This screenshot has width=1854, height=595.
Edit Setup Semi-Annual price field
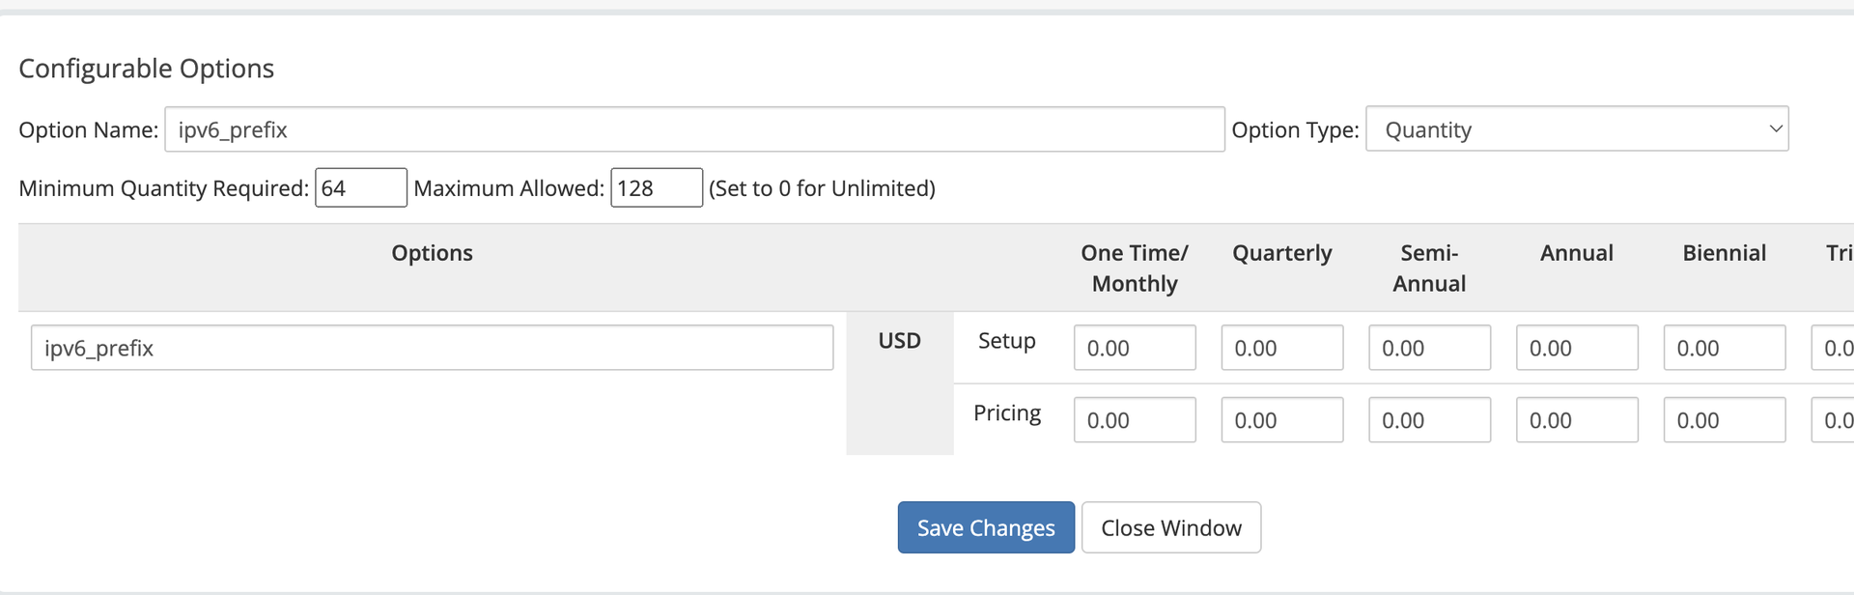tap(1429, 348)
